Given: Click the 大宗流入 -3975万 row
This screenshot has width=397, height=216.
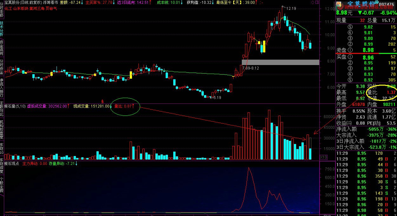Looking at the screenshot, I should point(366,135).
